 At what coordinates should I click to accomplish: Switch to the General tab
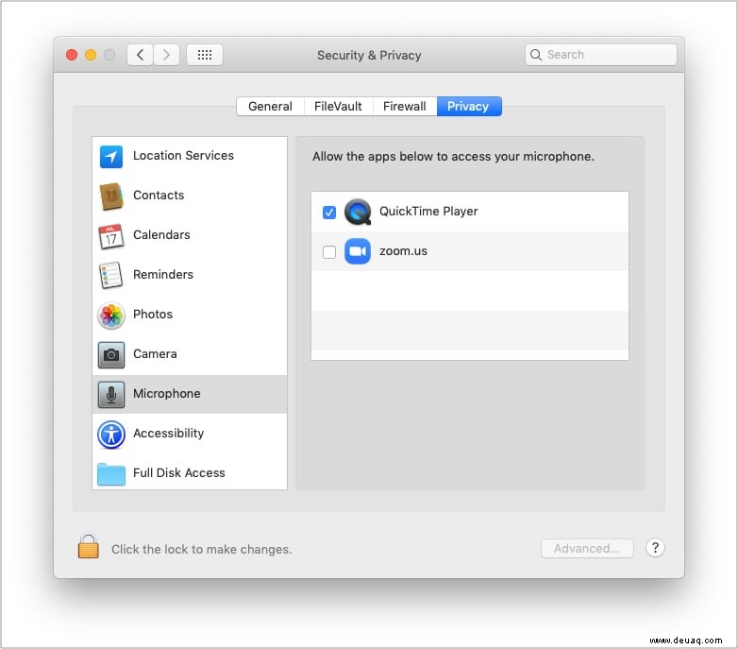[270, 107]
